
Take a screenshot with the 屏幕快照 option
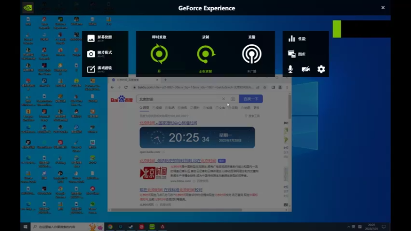(x=100, y=38)
